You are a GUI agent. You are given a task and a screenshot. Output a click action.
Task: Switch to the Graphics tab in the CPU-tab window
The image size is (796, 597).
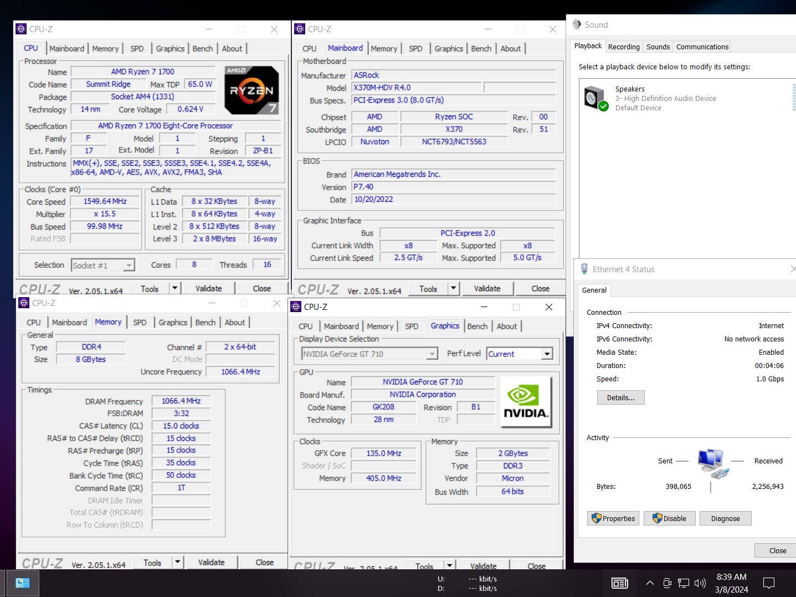(x=170, y=49)
